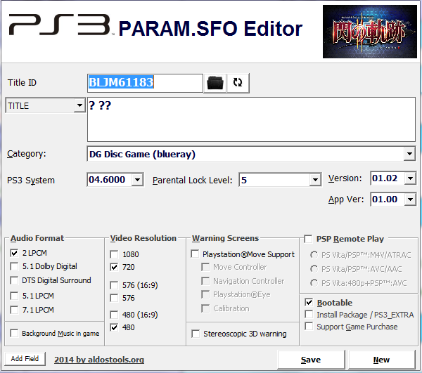Toggle the Calibration checkbox

pyautogui.click(x=205, y=308)
